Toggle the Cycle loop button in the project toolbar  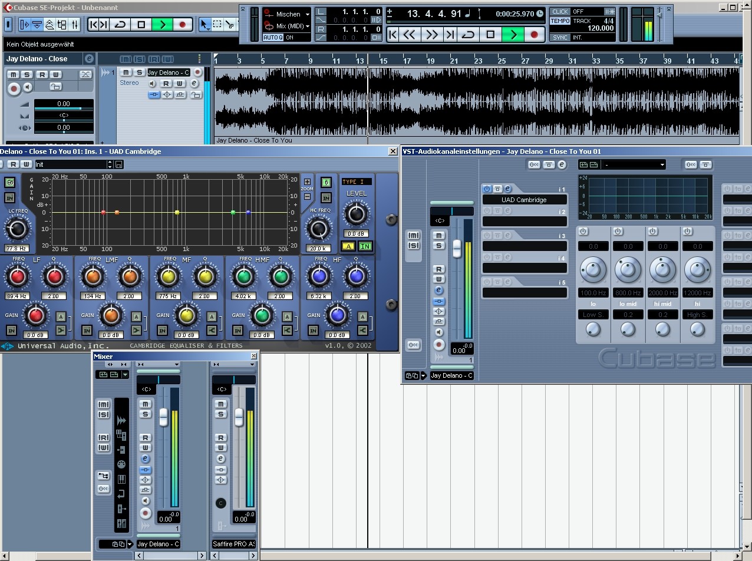[121, 24]
